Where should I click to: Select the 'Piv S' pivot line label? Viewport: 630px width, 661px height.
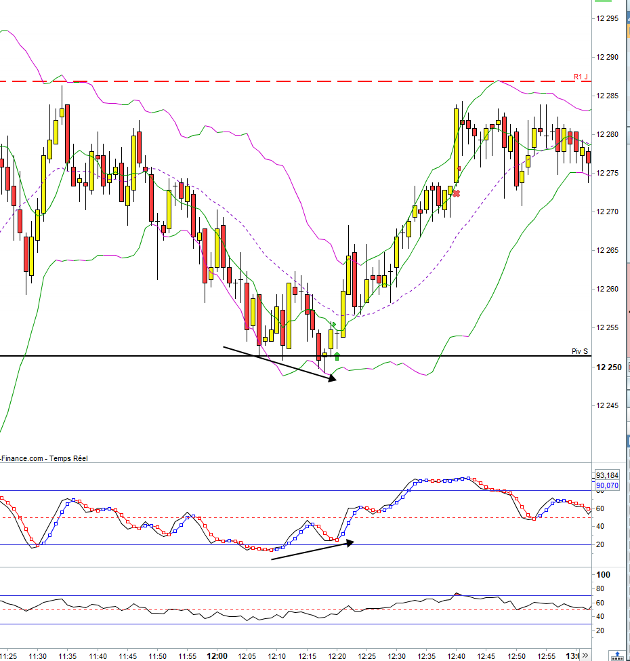tap(579, 351)
